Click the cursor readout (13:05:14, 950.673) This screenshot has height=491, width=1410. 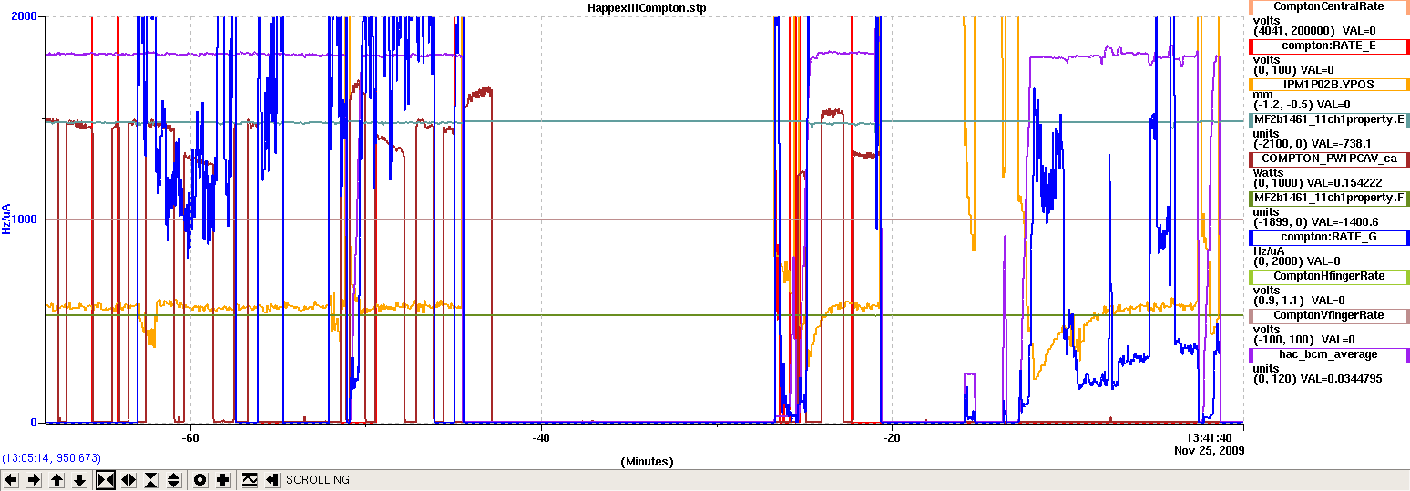52,458
